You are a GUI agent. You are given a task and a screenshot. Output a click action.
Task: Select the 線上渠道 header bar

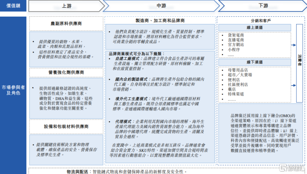(x=254, y=28)
